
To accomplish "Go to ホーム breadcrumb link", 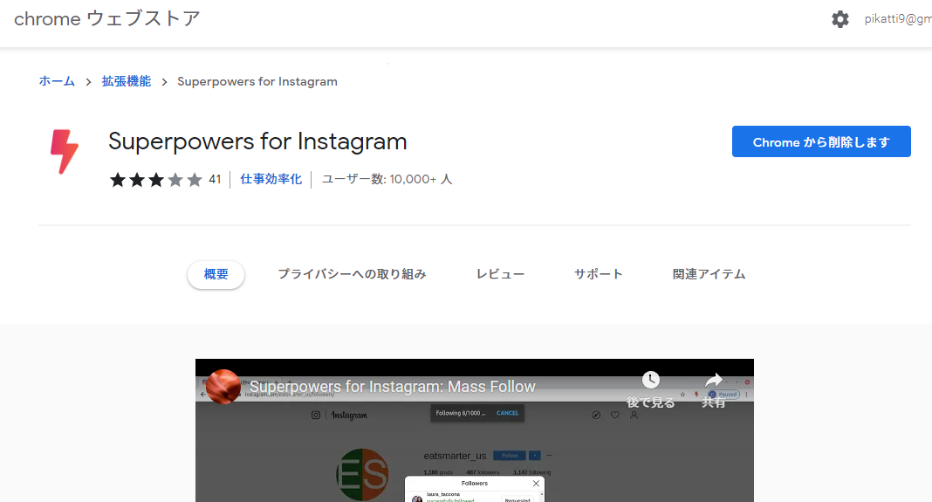I will pos(57,81).
